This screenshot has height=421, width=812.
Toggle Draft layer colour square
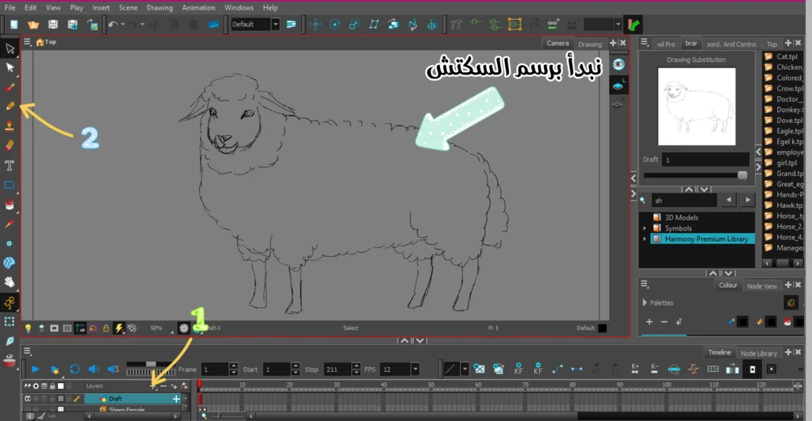pos(60,399)
